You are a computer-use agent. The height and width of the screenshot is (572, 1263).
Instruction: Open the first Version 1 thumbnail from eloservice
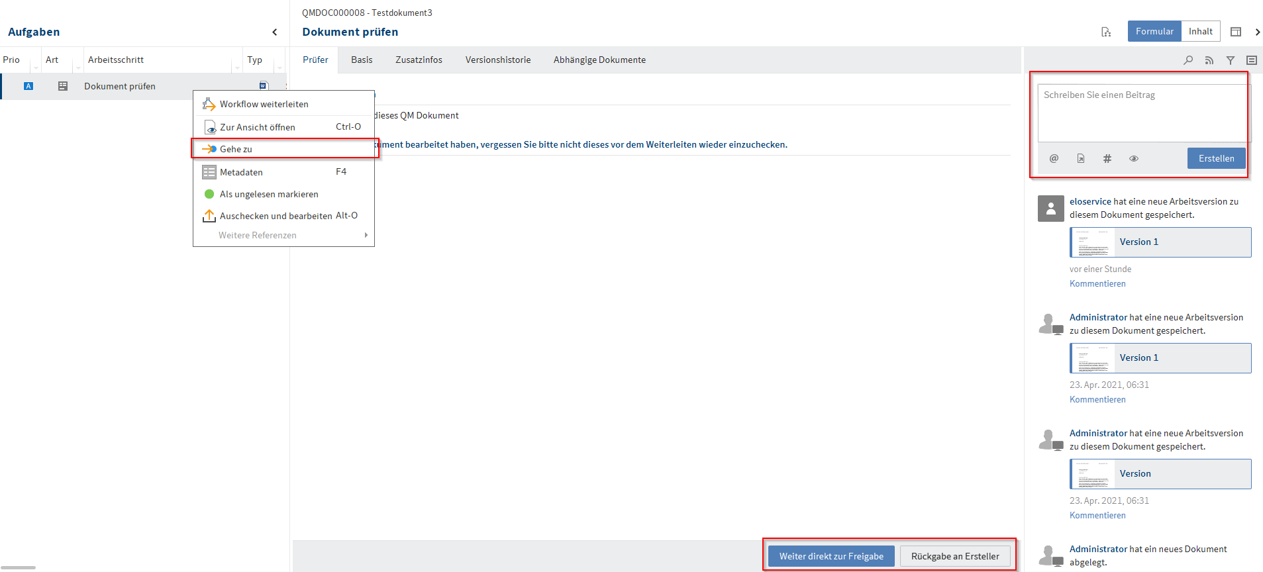[1093, 242]
